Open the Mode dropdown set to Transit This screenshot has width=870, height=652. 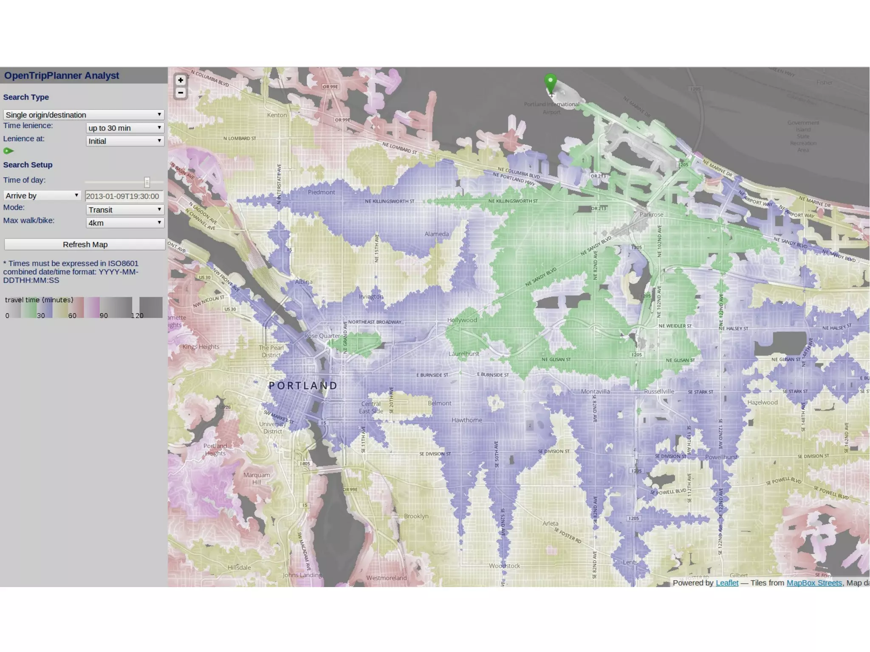point(125,209)
